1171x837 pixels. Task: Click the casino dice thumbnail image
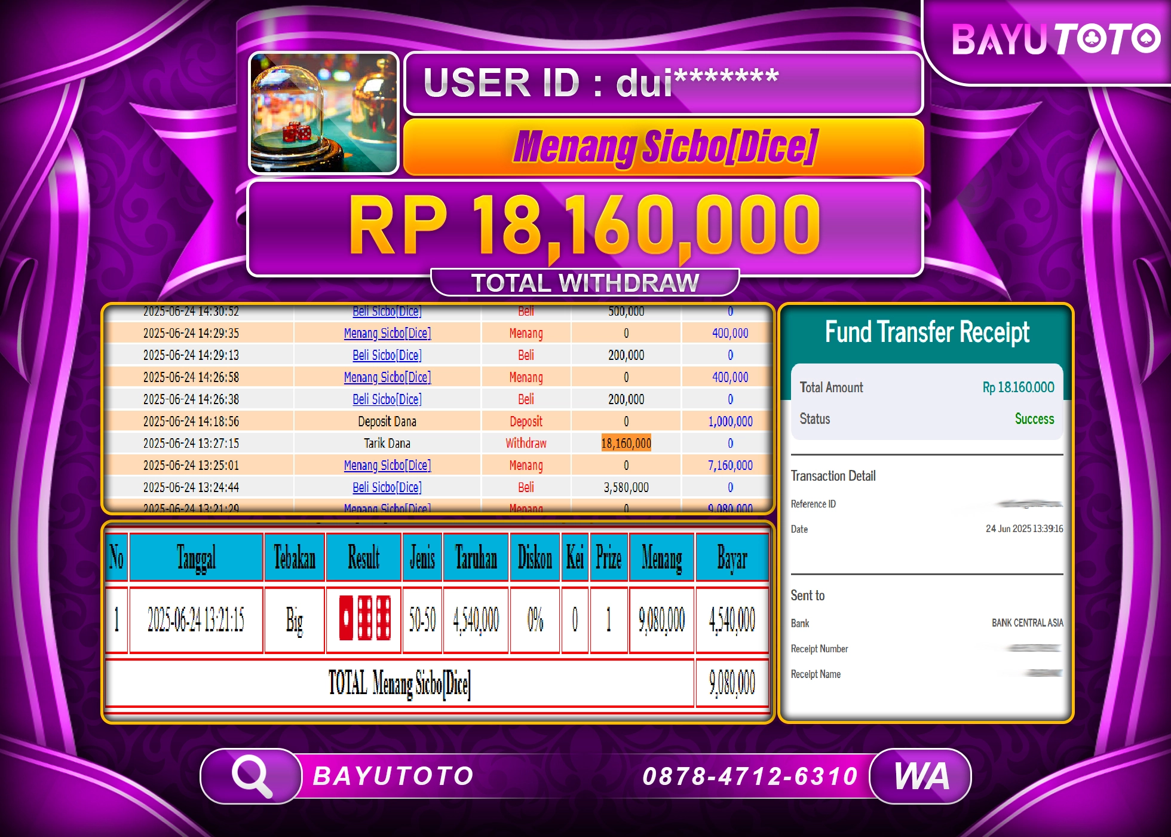coord(324,112)
